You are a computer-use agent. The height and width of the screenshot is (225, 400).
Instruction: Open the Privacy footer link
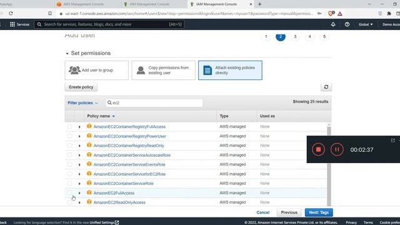click(x=351, y=222)
